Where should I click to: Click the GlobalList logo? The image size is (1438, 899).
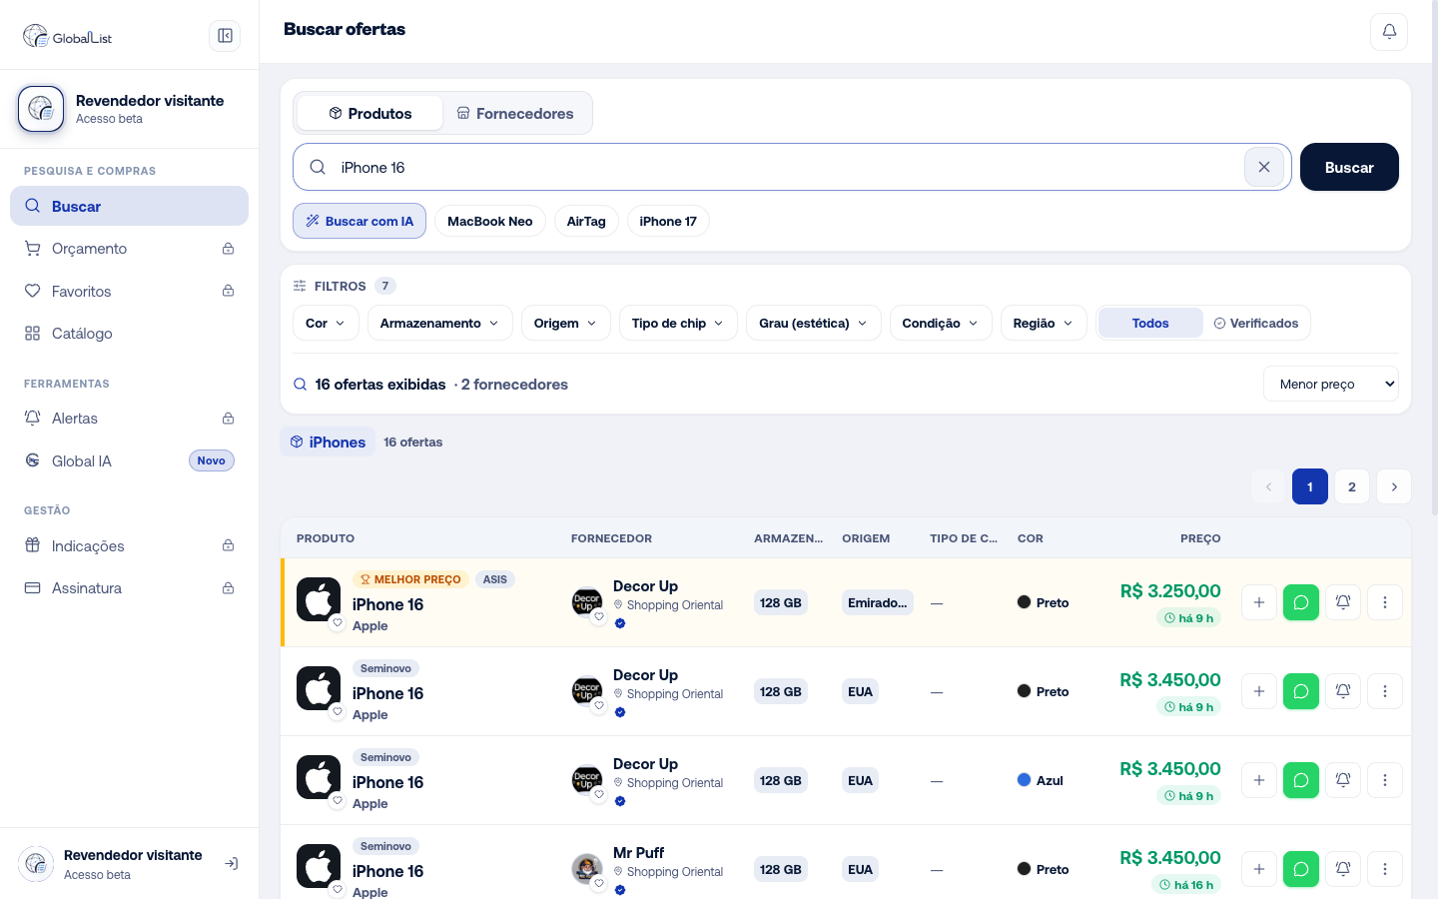point(68,37)
